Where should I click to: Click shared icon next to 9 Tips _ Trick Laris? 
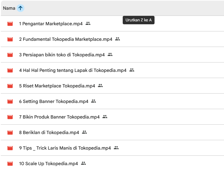pyautogui.click(x=116, y=148)
